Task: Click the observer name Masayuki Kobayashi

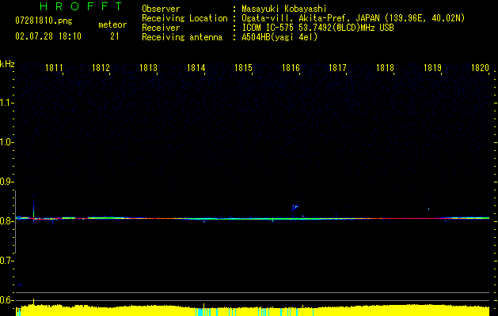Action: point(284,9)
